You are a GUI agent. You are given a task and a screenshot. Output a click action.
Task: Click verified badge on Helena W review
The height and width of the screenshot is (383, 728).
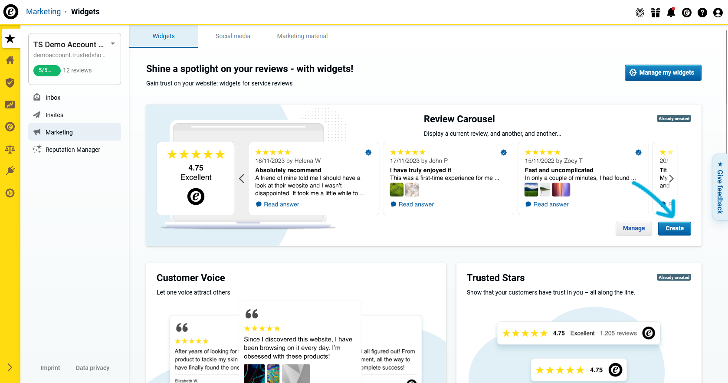point(368,152)
